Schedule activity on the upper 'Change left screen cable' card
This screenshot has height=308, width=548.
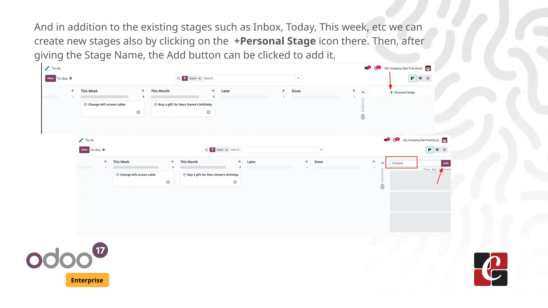pos(138,112)
